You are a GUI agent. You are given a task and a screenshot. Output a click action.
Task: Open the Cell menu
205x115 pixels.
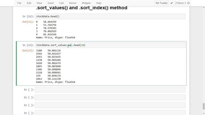point(61,3)
